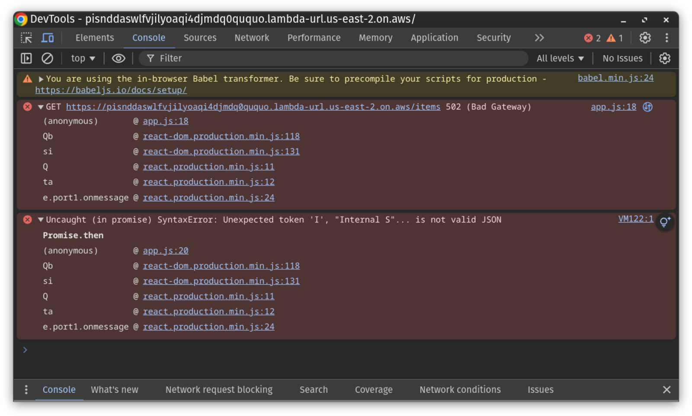Open the Network request blocking drawer tab
Viewport: 692px width, 416px height.
[219, 390]
